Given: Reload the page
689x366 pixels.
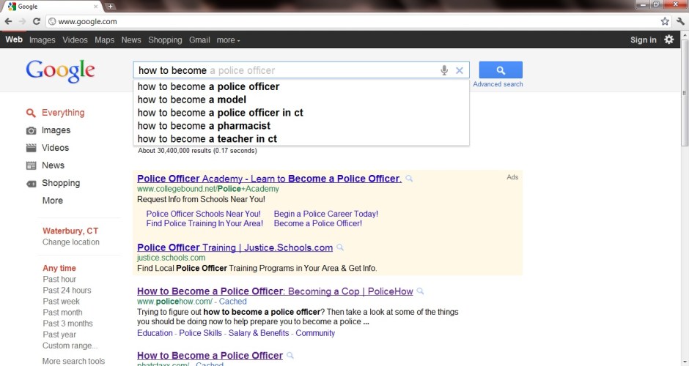Looking at the screenshot, I should (x=37, y=21).
